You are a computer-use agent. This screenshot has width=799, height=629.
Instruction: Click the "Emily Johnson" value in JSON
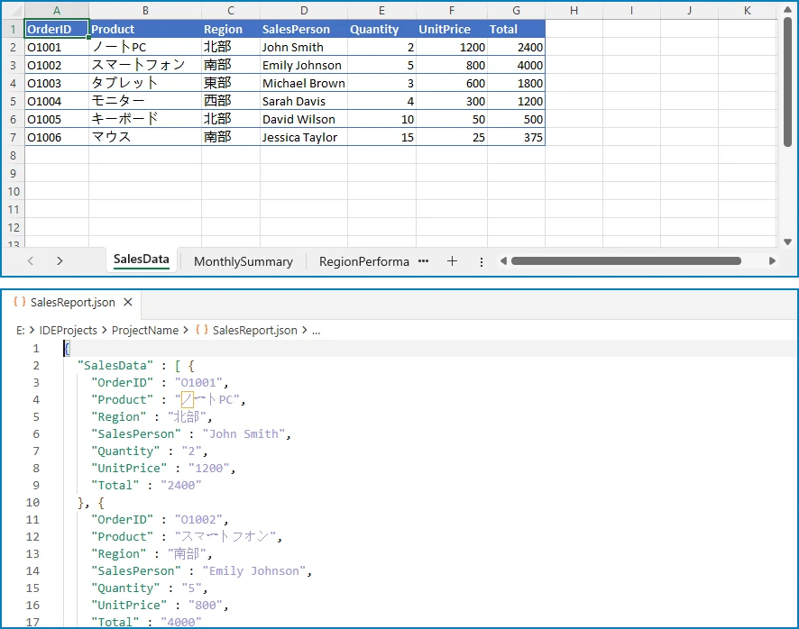[x=253, y=571]
